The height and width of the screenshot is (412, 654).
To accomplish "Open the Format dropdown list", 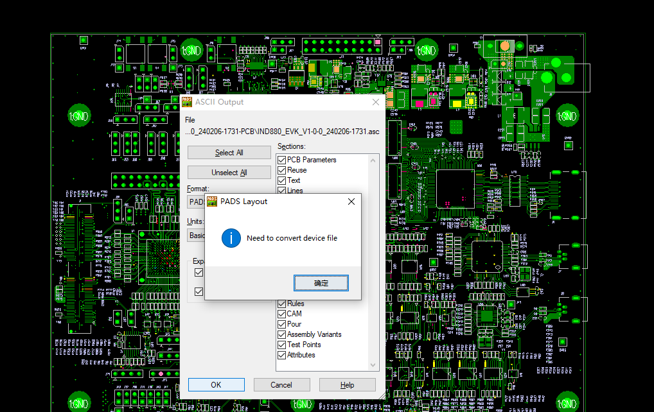I will coord(195,202).
